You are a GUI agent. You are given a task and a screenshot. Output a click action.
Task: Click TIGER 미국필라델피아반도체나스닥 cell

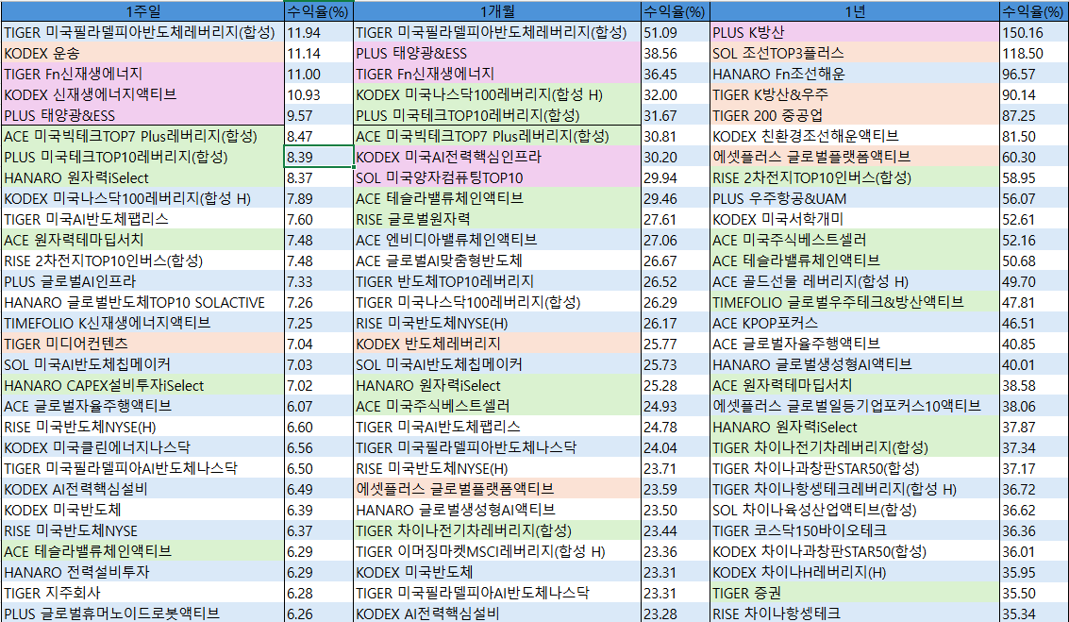(497, 447)
